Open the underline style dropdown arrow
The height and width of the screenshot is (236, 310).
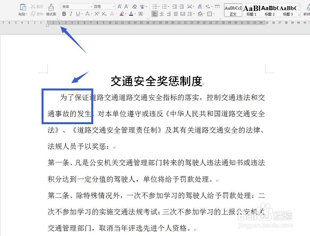82,14
